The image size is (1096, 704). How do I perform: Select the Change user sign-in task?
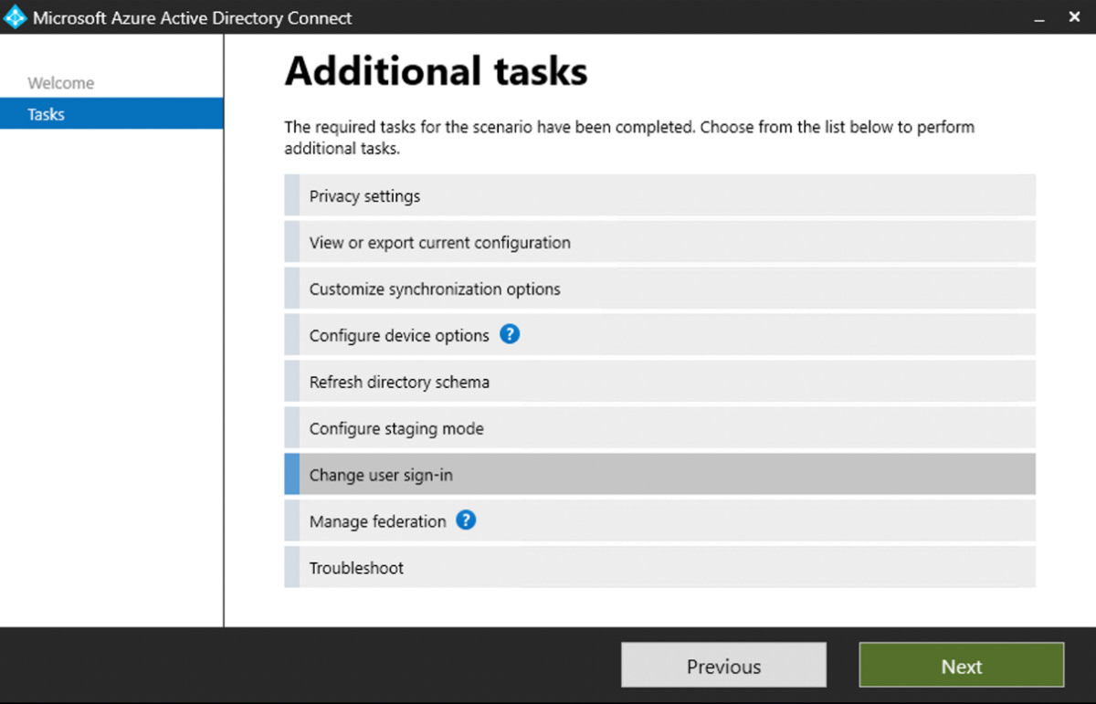click(x=659, y=475)
